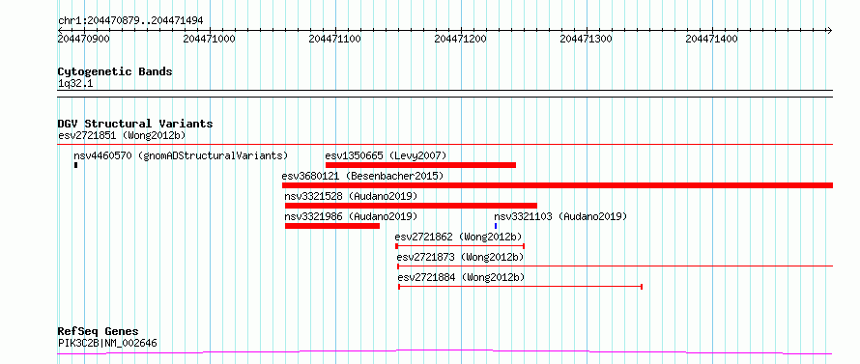Click ruler position 204471100
The image size is (860, 364).
[x=334, y=39]
